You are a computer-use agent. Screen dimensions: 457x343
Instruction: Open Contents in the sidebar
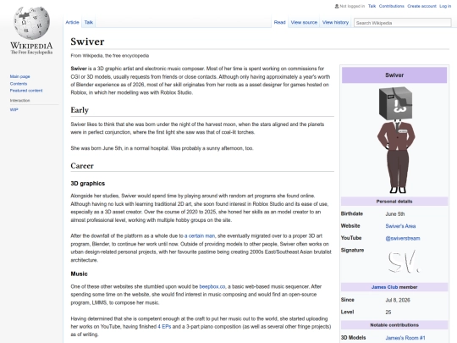tap(19, 84)
